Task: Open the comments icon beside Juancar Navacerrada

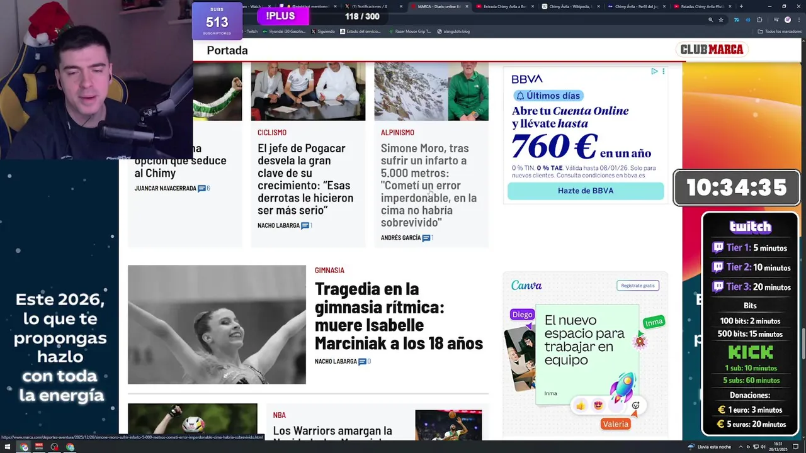Action: coord(202,188)
